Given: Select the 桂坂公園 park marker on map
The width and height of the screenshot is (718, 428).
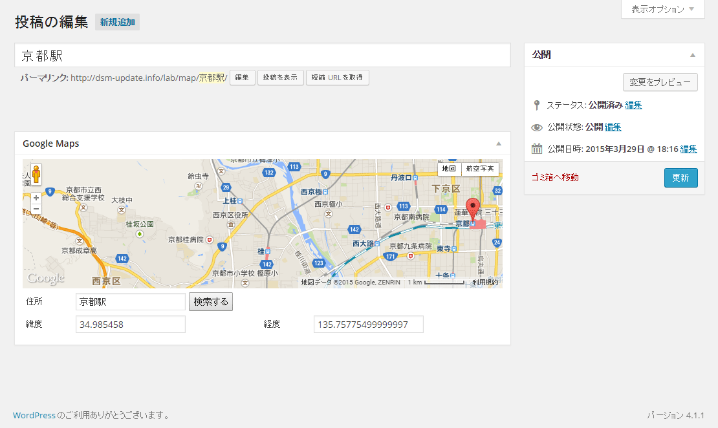Looking at the screenshot, I should click(x=140, y=234).
